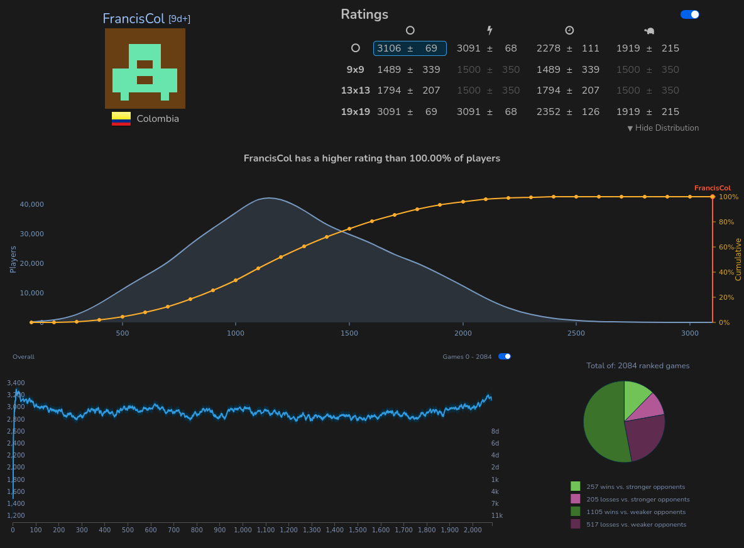Open the FrancisCol username link

coord(133,18)
